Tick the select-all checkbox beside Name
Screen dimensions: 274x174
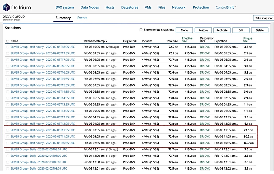pyautogui.click(x=7, y=41)
